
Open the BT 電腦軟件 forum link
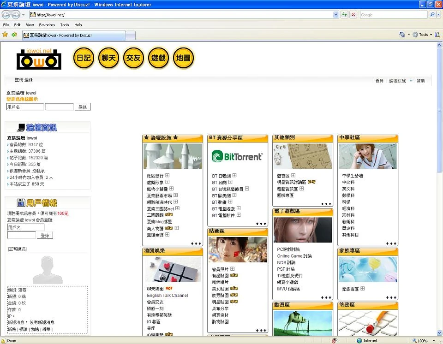pyautogui.click(x=223, y=215)
